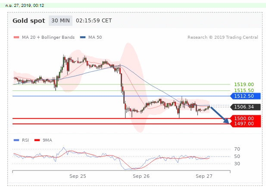
Task: Click the 30 MIN timeframe button
Action: 60,21
